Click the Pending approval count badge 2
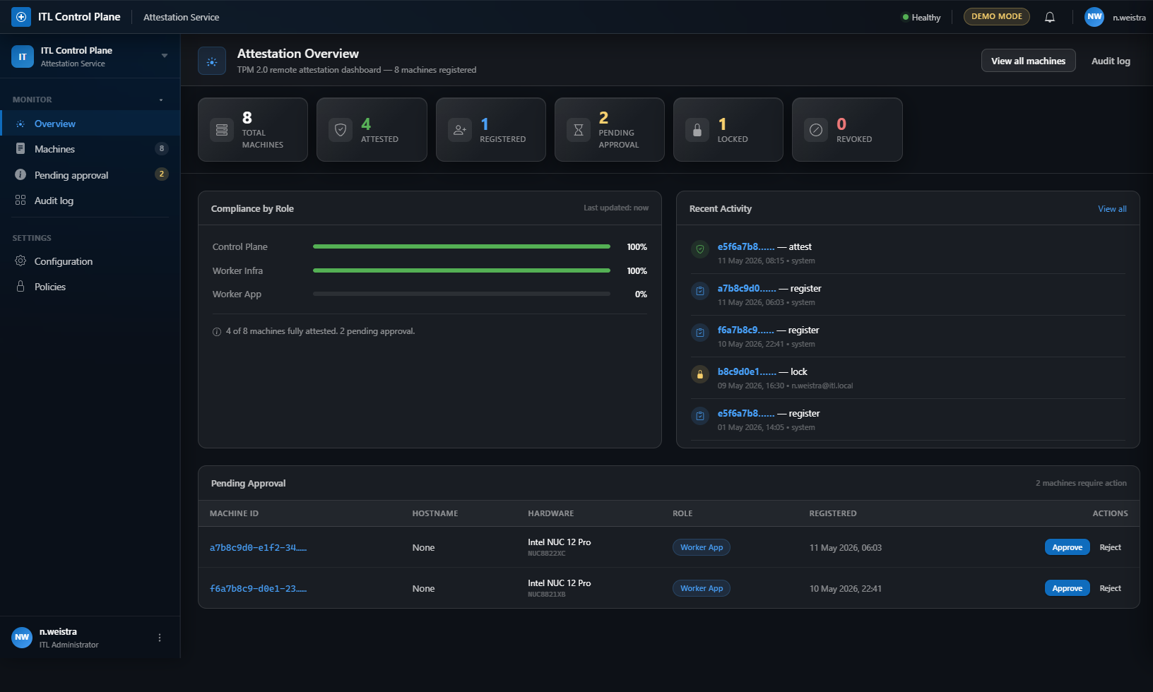The height and width of the screenshot is (692, 1153). click(162, 174)
